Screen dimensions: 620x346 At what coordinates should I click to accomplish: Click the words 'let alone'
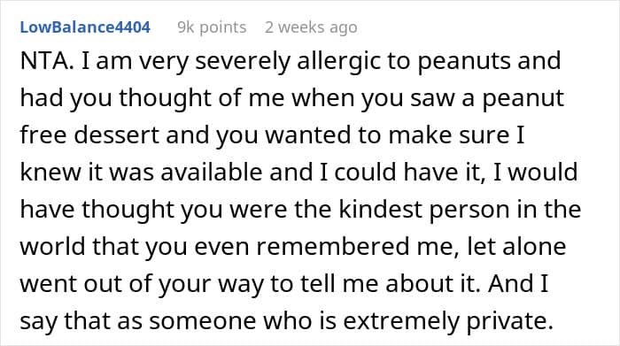pyautogui.click(x=516, y=246)
